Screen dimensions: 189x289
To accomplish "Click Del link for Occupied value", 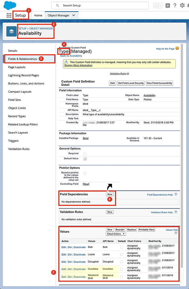I will tap(70, 262).
